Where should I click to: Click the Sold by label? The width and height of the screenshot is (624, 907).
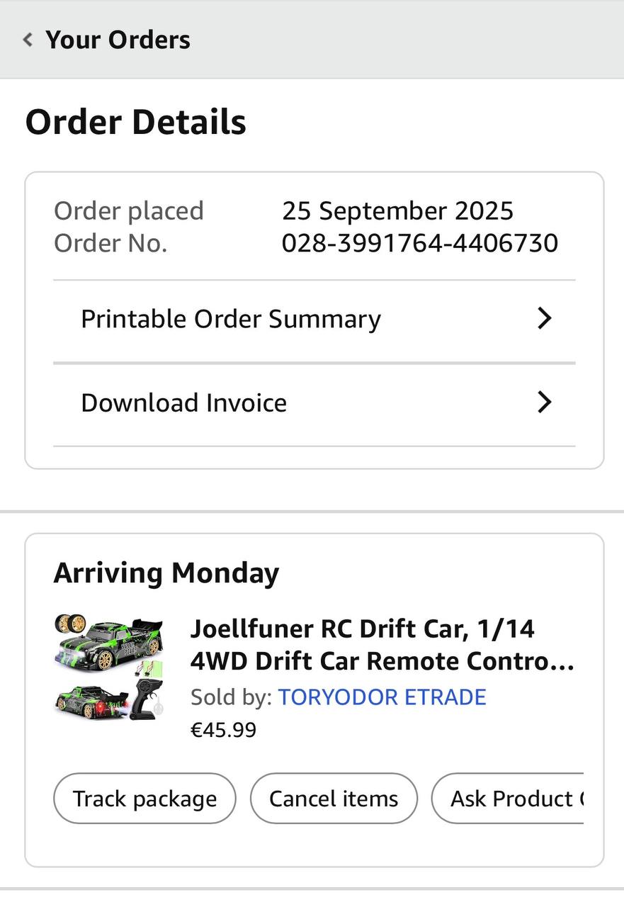(x=231, y=697)
